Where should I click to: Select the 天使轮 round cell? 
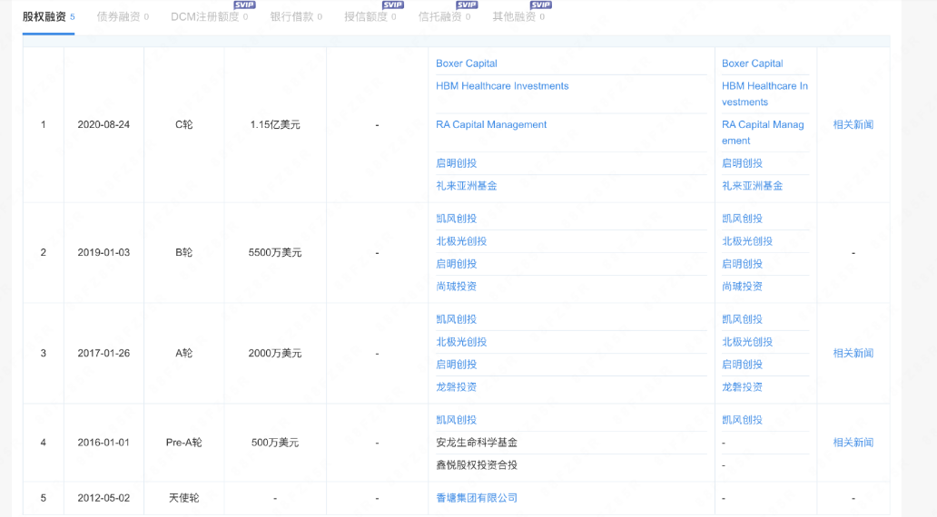pyautogui.click(x=184, y=499)
